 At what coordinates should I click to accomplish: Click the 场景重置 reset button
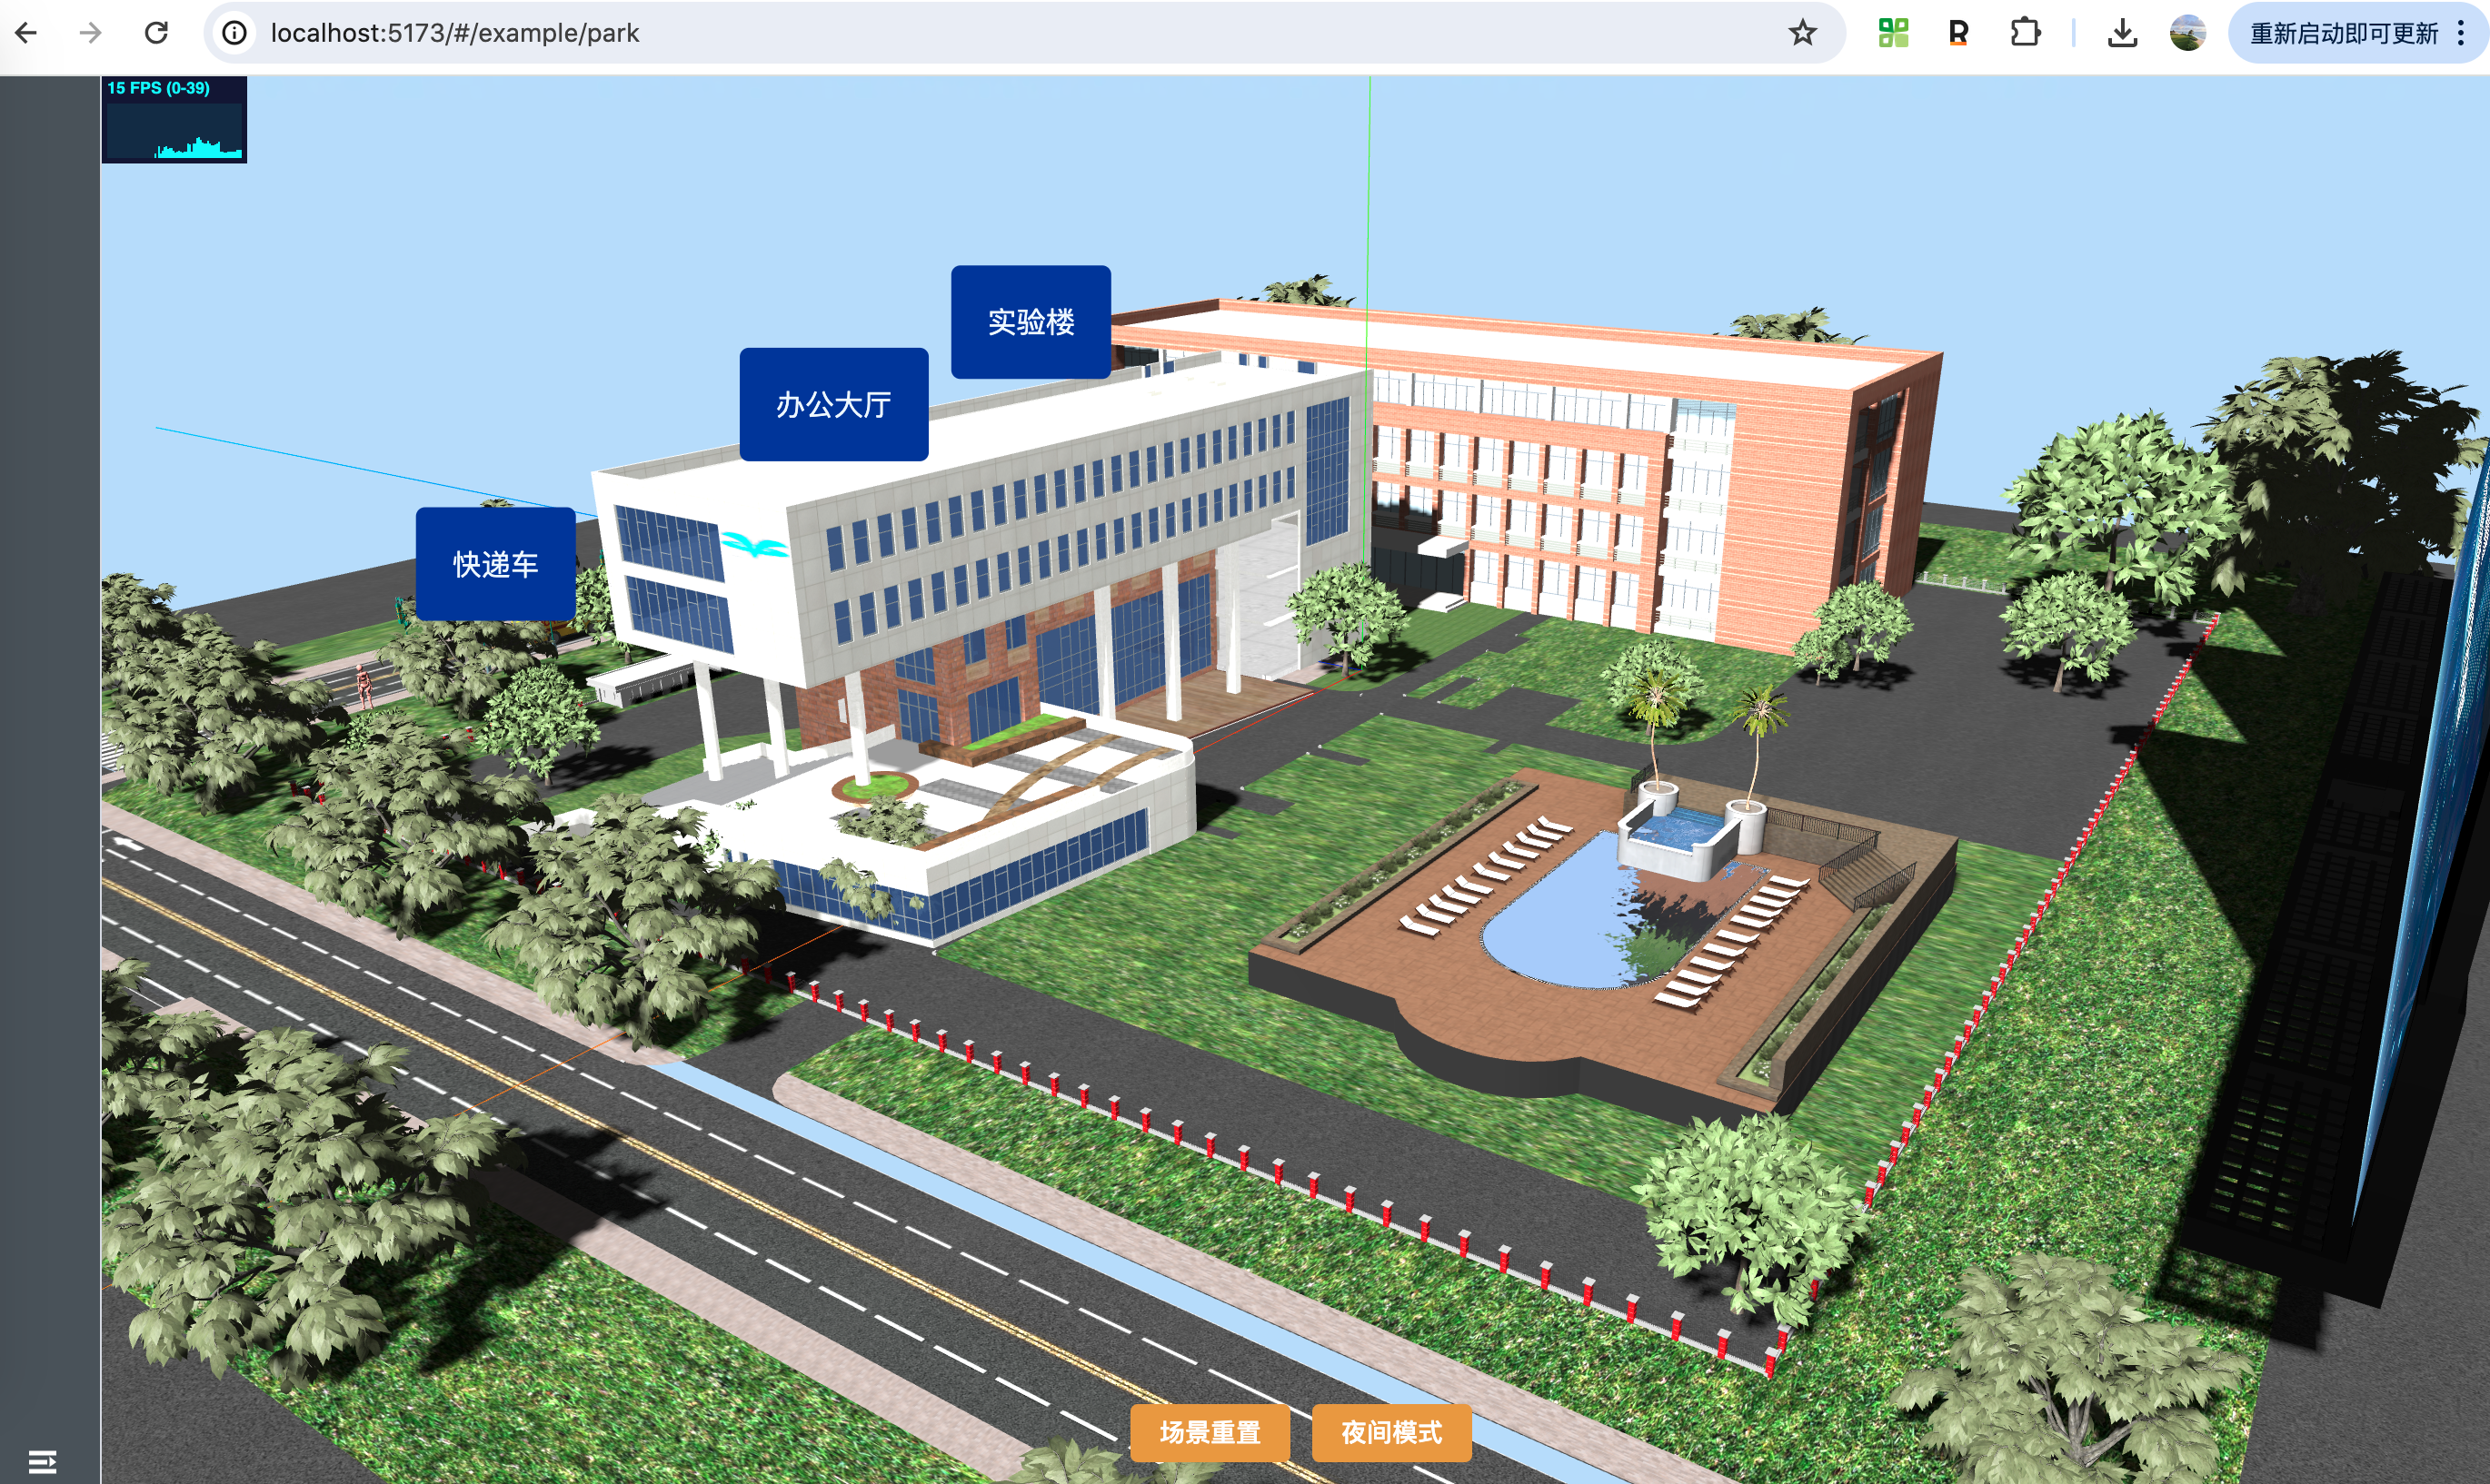[x=1210, y=1432]
